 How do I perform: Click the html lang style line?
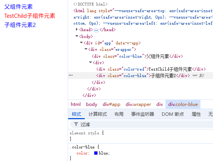coord(143,17)
